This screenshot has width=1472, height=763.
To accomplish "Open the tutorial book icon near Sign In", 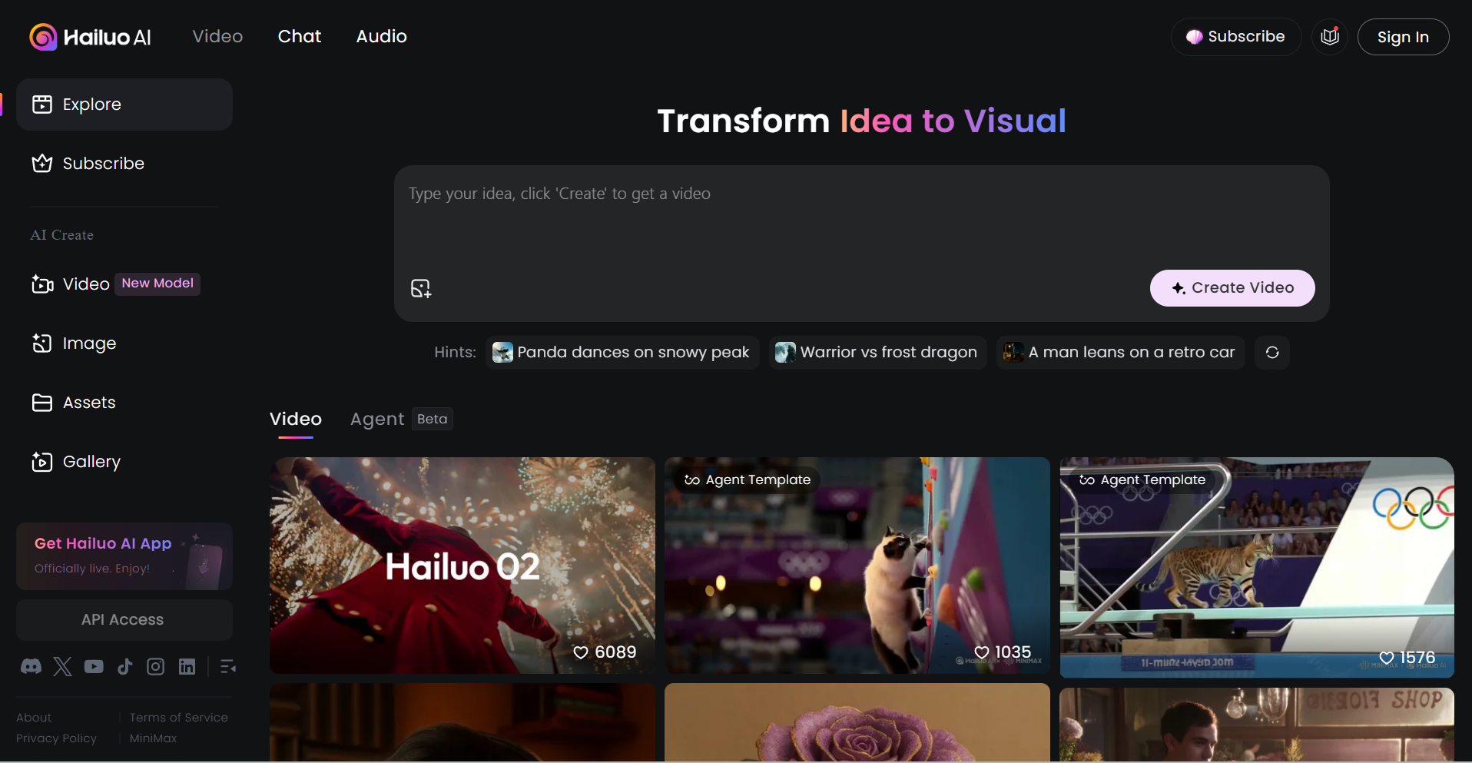I will (1330, 37).
